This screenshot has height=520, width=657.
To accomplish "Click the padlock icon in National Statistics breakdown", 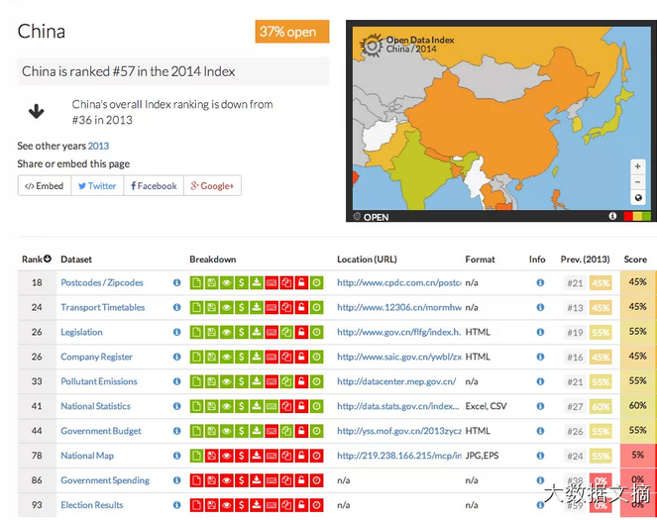I will pyautogui.click(x=301, y=406).
